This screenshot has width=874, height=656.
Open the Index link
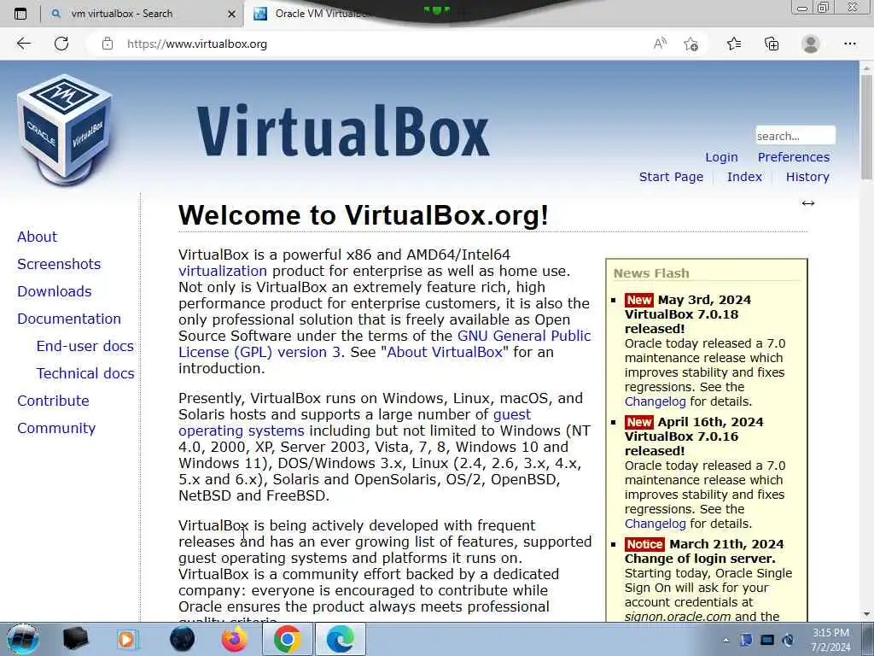tap(744, 177)
